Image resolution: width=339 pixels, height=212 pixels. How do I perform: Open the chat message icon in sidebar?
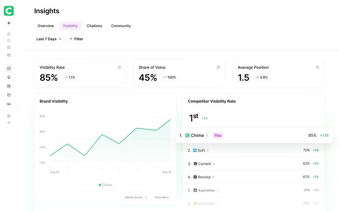pos(9,95)
